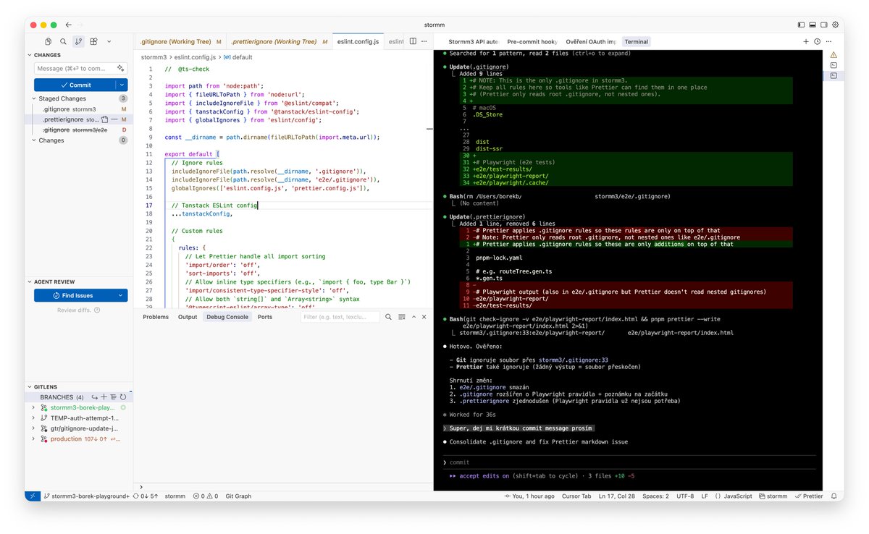Open the warning terminal entry icon
The height and width of the screenshot is (534, 869).
[834, 55]
